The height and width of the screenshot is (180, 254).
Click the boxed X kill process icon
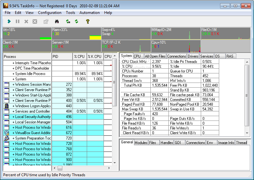35,22
